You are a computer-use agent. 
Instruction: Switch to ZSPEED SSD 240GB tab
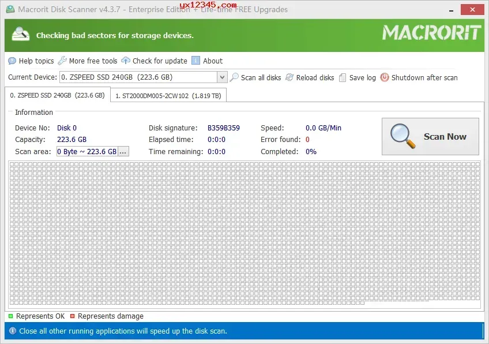tap(58, 95)
